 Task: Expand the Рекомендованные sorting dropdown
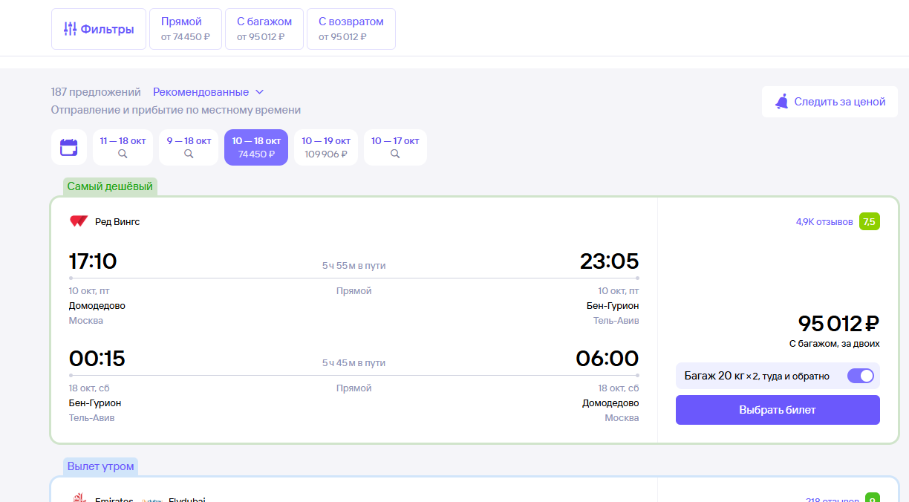[208, 92]
